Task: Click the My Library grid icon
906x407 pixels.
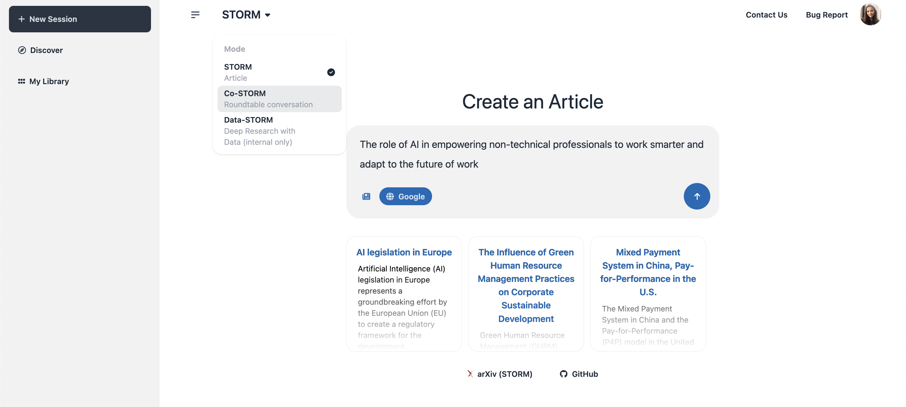Action: click(x=22, y=81)
